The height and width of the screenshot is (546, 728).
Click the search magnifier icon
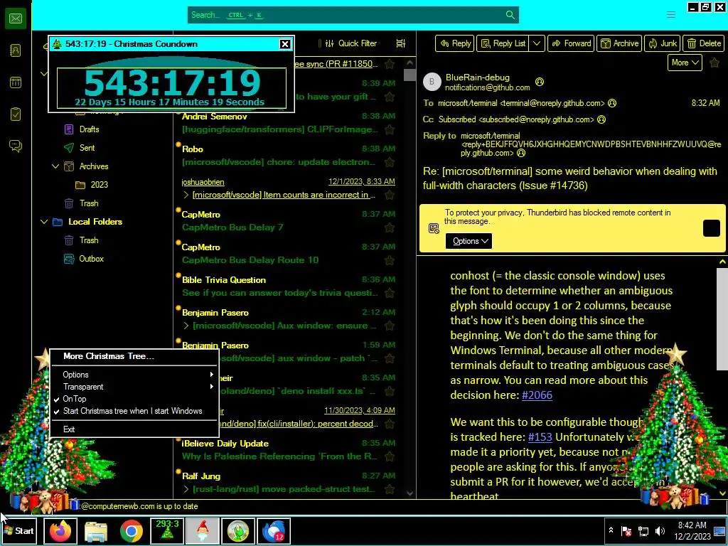pos(510,15)
